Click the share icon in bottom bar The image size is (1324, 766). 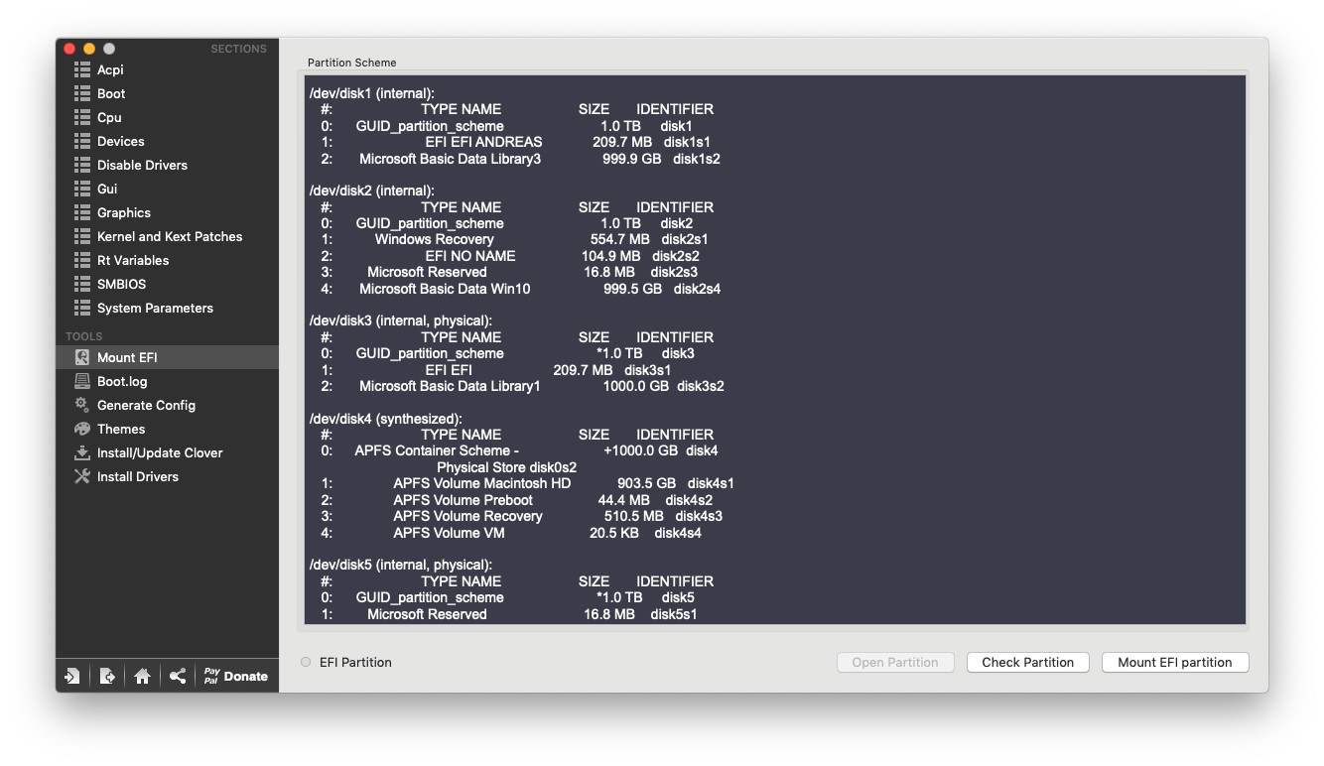[x=177, y=676]
